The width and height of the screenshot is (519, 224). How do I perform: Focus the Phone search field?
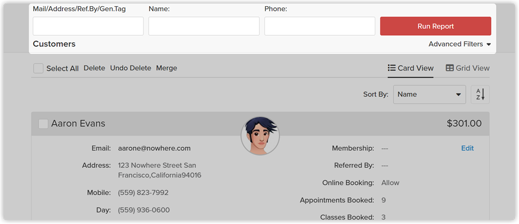pos(320,26)
